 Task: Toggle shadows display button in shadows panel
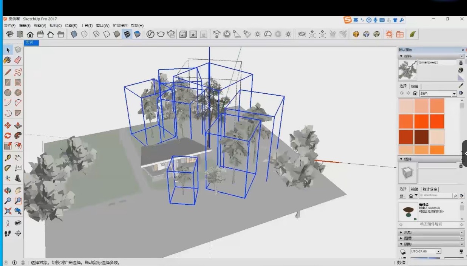tap(403, 252)
